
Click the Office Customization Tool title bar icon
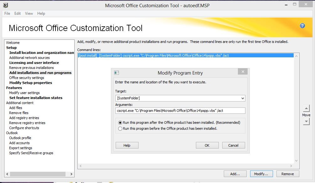[6, 5]
